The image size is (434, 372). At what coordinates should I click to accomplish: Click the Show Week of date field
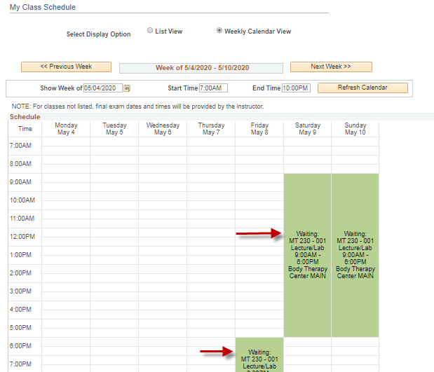[x=103, y=88]
